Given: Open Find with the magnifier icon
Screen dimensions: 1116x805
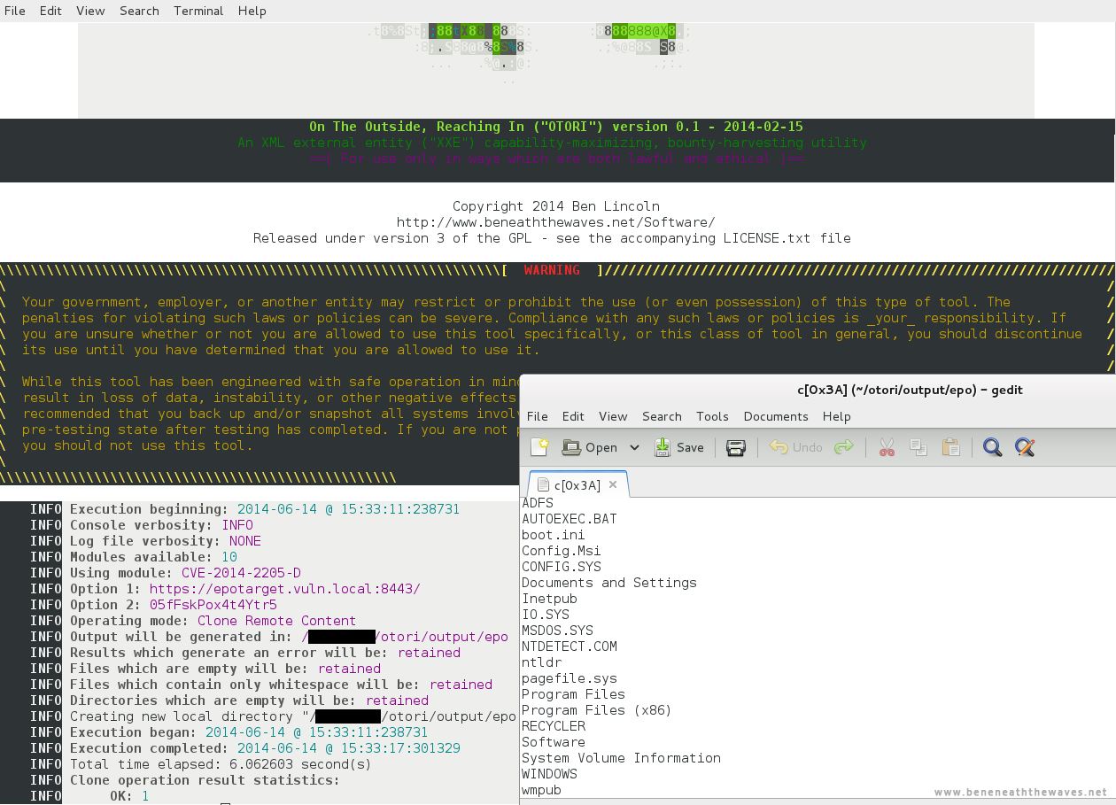Looking at the screenshot, I should (x=992, y=447).
